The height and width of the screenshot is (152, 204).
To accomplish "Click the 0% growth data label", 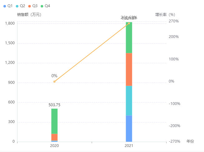I will pos(54,76).
